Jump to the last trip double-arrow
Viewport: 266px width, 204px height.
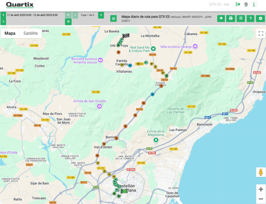68,22
